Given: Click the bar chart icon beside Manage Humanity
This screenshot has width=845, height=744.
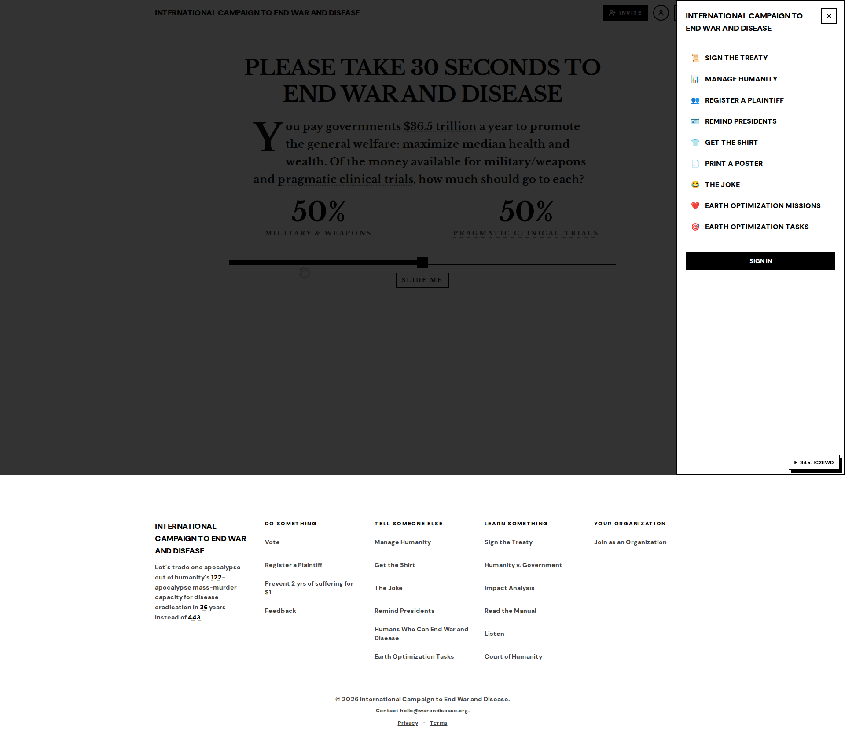Looking at the screenshot, I should [695, 79].
